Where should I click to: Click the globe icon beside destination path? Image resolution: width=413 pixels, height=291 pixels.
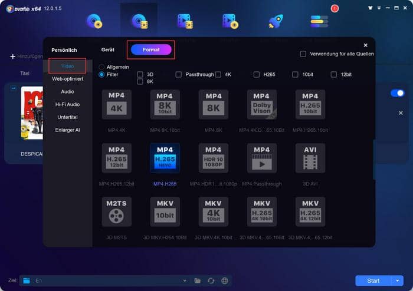[224, 281]
